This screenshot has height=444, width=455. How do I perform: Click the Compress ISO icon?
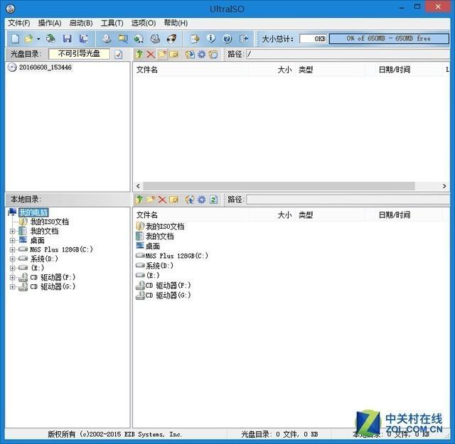click(x=123, y=38)
